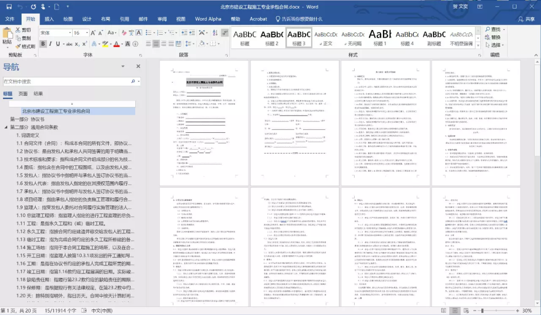
Task: Apply subscript x₂ formatting
Action: tap(77, 44)
